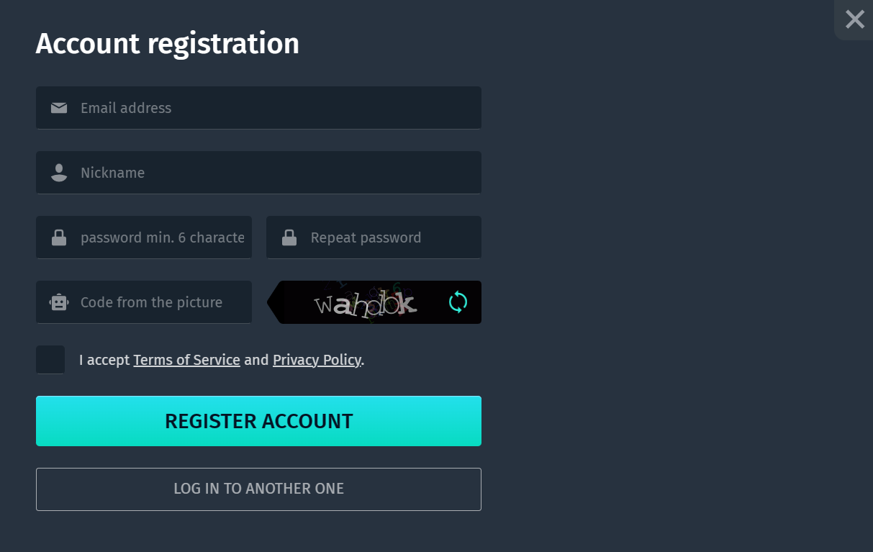Open the Terms of Service link
The image size is (873, 552).
186,360
